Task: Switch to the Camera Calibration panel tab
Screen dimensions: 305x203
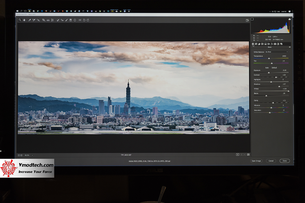Action: [x=275, y=44]
